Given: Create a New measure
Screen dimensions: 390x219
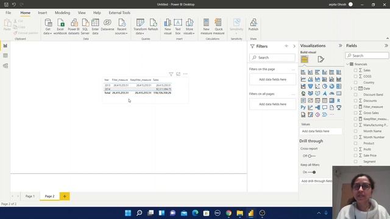Looking at the screenshot, I should pyautogui.click(x=206, y=27).
